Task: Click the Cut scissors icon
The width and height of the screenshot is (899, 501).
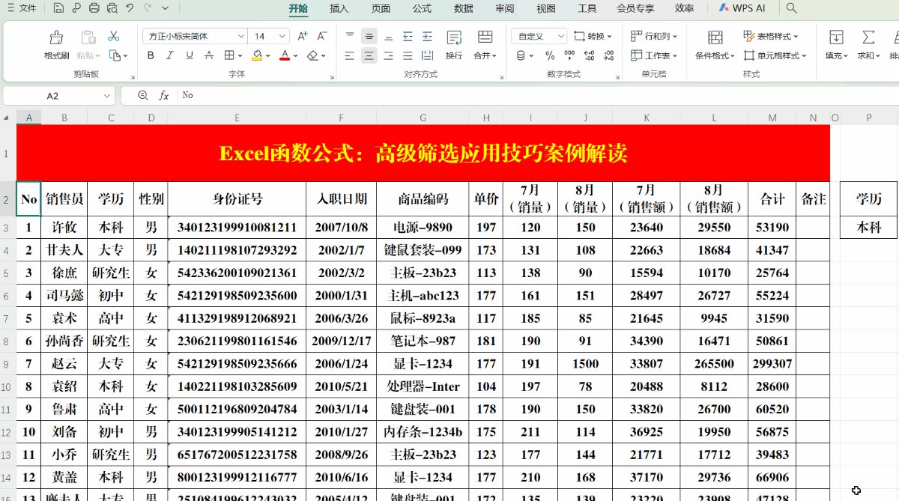Action: click(x=114, y=35)
